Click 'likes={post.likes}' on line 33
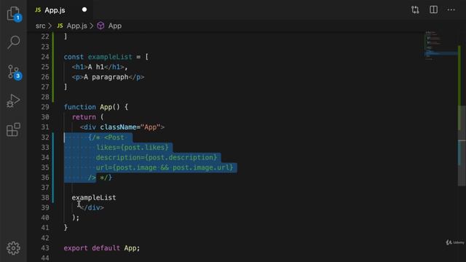Viewport: 466px width, 262px height. 133,147
